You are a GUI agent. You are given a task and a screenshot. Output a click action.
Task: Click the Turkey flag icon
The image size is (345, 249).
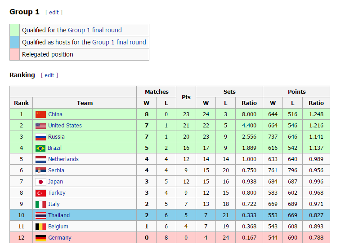pos(40,193)
